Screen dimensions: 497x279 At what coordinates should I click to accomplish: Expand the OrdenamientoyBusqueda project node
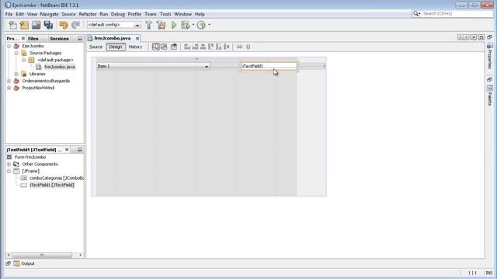[x=9, y=81]
